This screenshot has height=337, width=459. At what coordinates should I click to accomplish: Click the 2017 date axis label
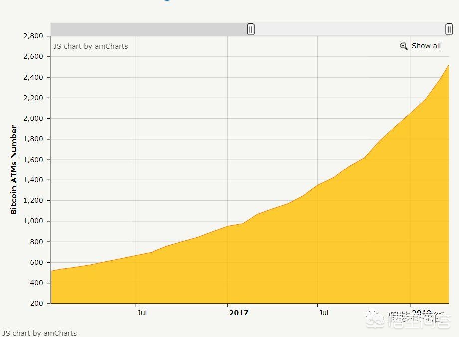pyautogui.click(x=239, y=313)
